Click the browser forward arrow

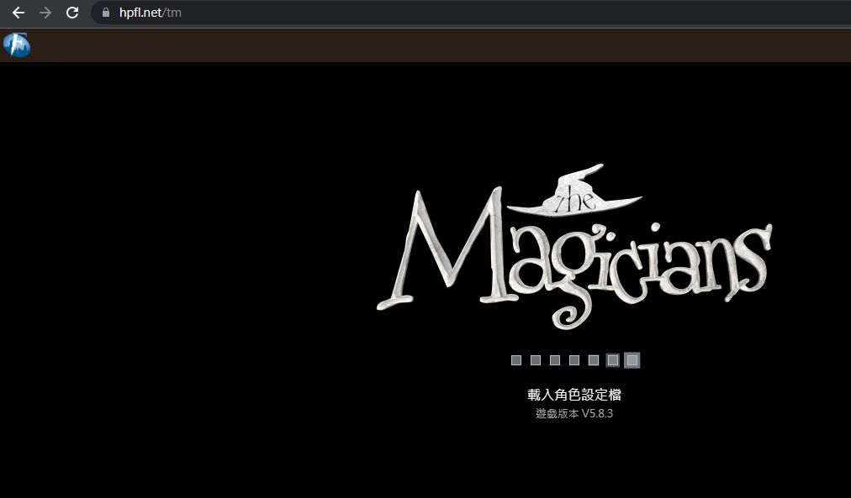45,13
